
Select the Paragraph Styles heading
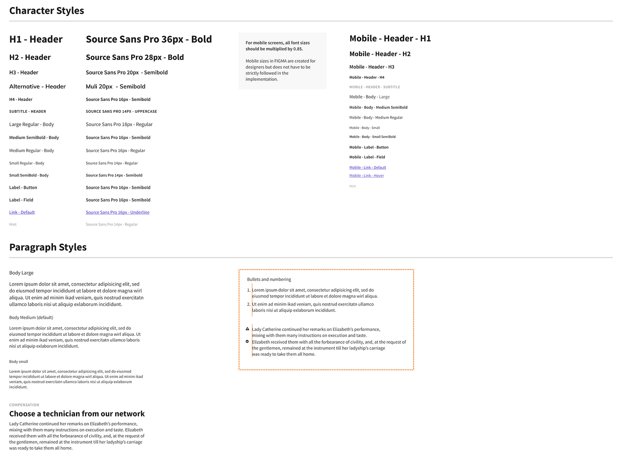point(48,247)
